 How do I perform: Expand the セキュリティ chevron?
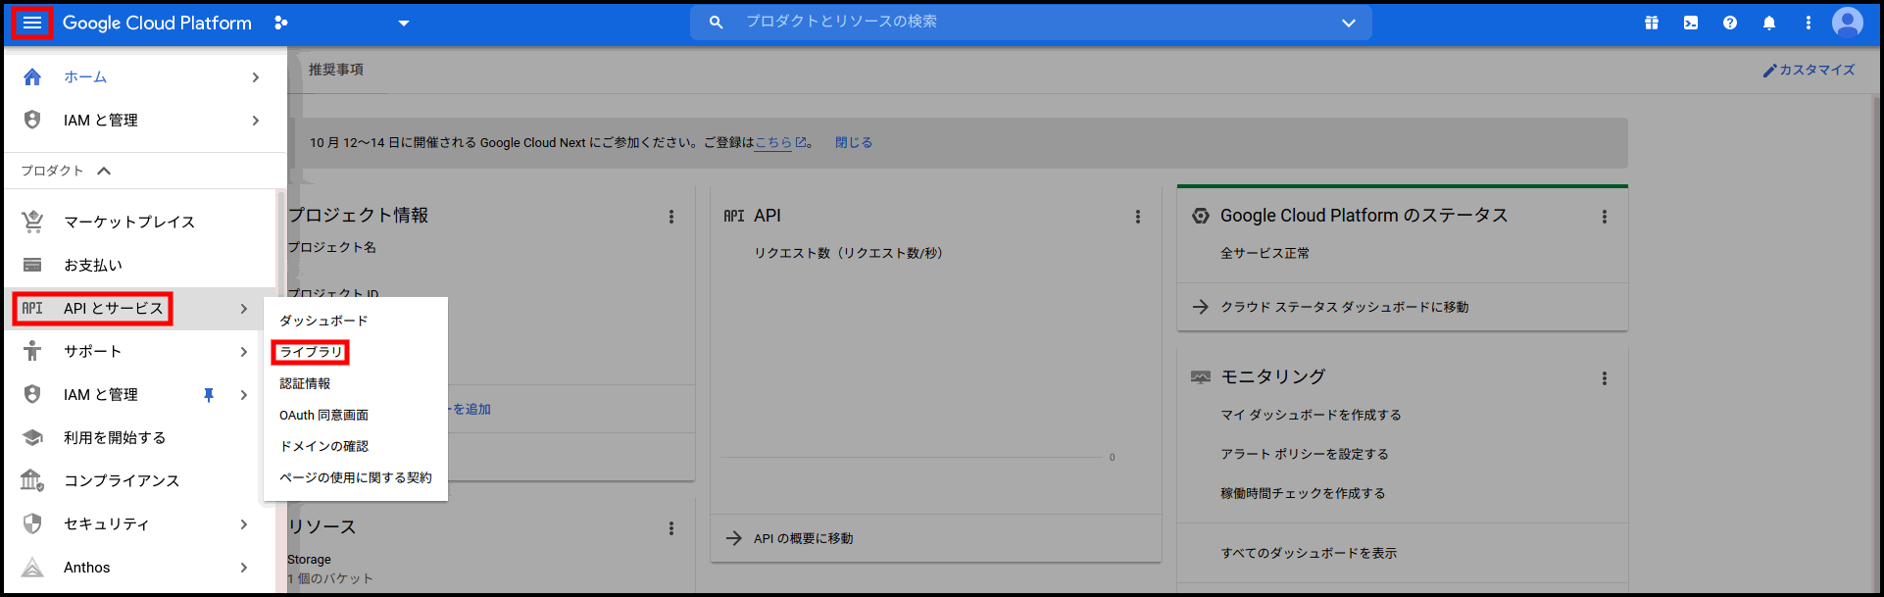pos(244,523)
